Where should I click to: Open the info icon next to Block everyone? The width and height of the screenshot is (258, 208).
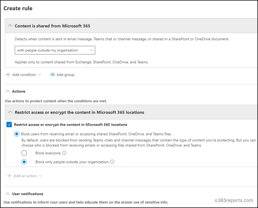point(64,153)
